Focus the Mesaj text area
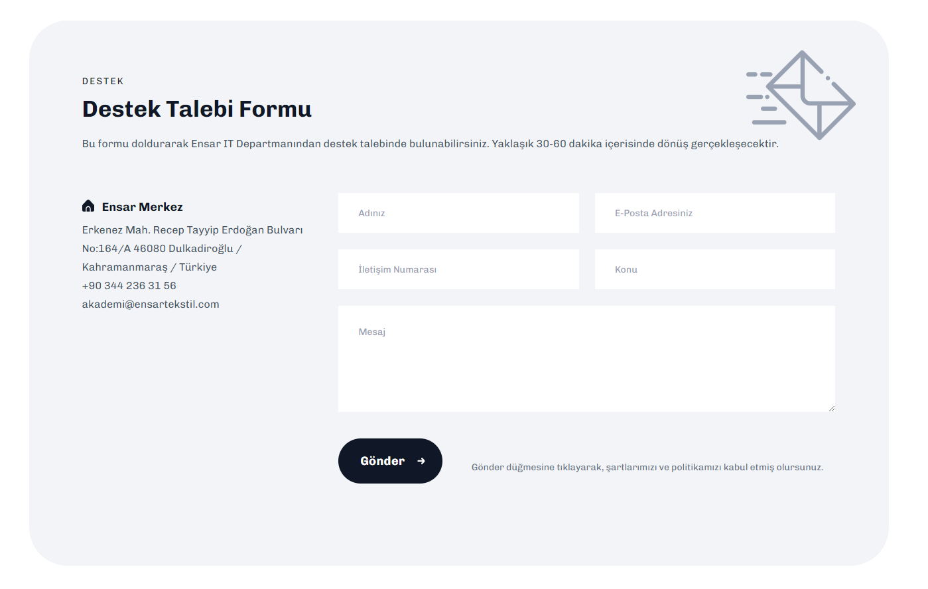Image resolution: width=928 pixels, height=589 pixels. (x=586, y=359)
